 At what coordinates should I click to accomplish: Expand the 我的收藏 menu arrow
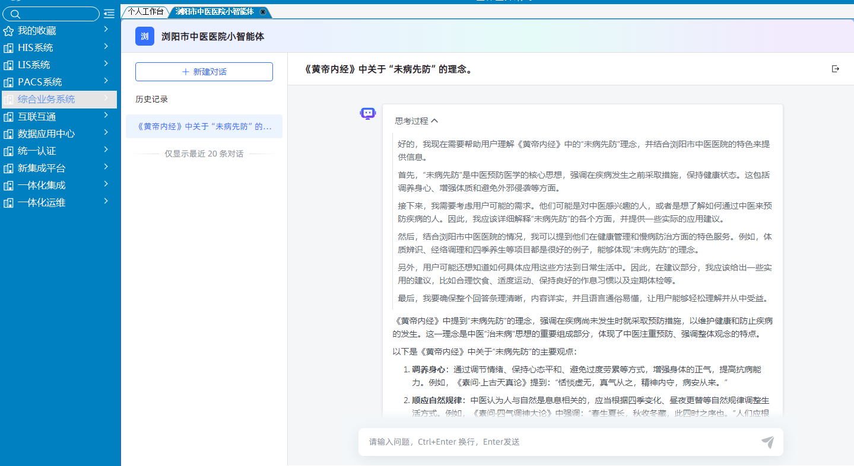tap(106, 29)
